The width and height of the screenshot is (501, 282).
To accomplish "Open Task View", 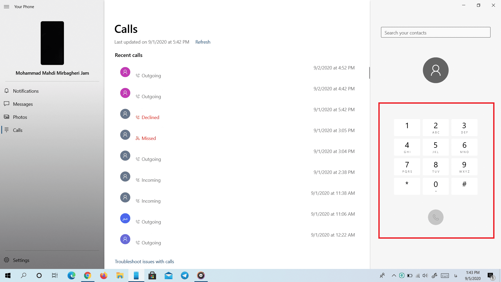I will coord(55,275).
